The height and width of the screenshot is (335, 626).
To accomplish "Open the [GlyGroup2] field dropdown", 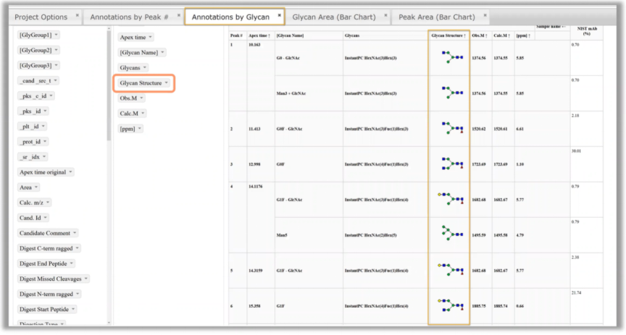I will 57,50.
